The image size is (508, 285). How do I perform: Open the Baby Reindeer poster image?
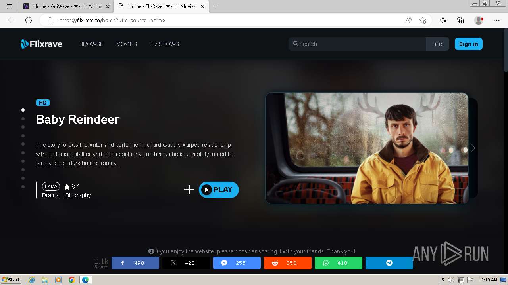click(367, 148)
